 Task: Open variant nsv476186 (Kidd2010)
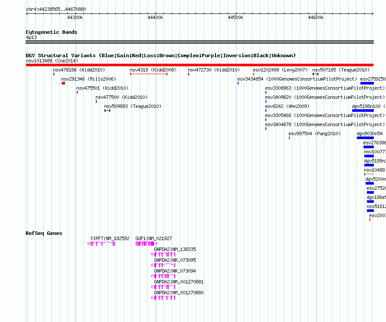pos(79,70)
